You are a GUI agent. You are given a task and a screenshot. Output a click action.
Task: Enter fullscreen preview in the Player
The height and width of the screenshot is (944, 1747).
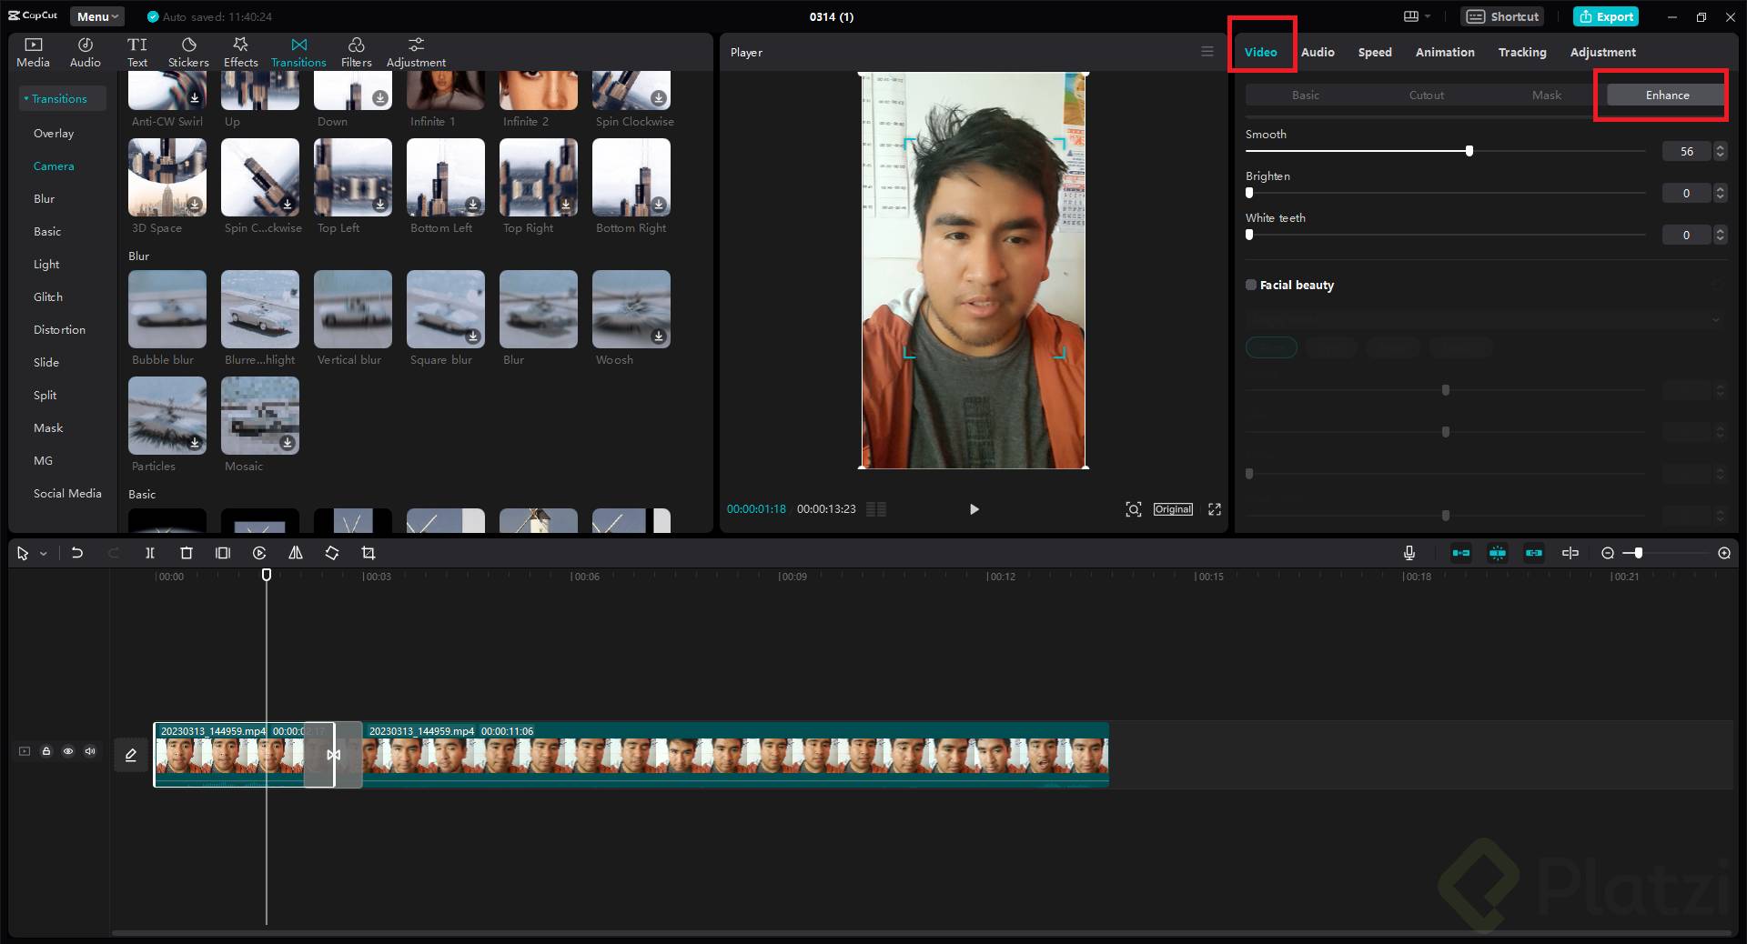(1214, 509)
